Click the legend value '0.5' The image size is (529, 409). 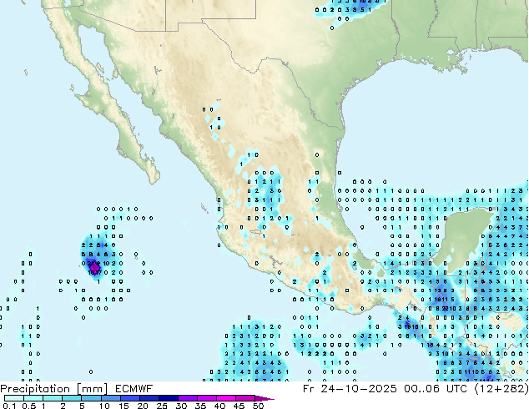click(x=29, y=406)
